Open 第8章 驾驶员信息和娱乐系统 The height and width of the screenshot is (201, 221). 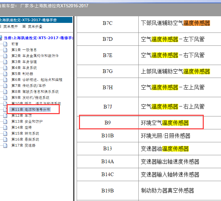click(x=35, y=92)
